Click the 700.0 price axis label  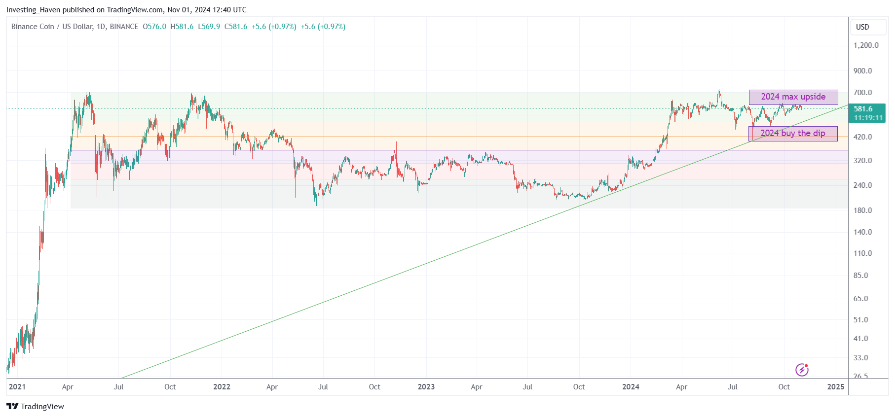(863, 93)
